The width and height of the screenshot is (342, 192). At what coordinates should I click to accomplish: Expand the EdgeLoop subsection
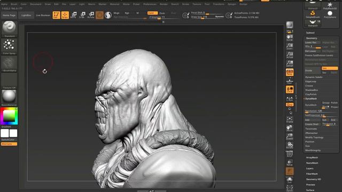tap(310, 82)
